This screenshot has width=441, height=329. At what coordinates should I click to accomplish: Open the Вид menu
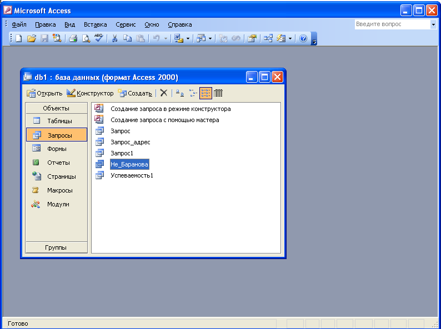tap(70, 24)
